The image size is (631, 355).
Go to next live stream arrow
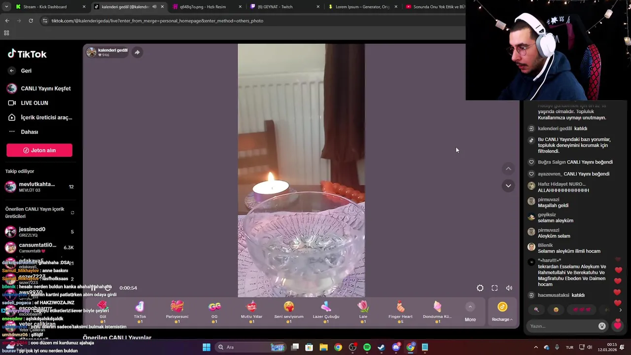(x=508, y=186)
